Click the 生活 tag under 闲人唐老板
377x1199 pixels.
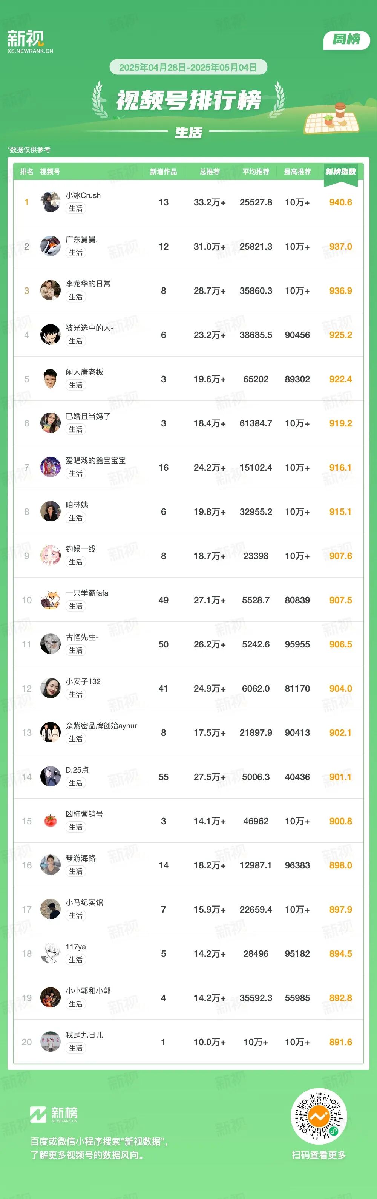tap(76, 385)
